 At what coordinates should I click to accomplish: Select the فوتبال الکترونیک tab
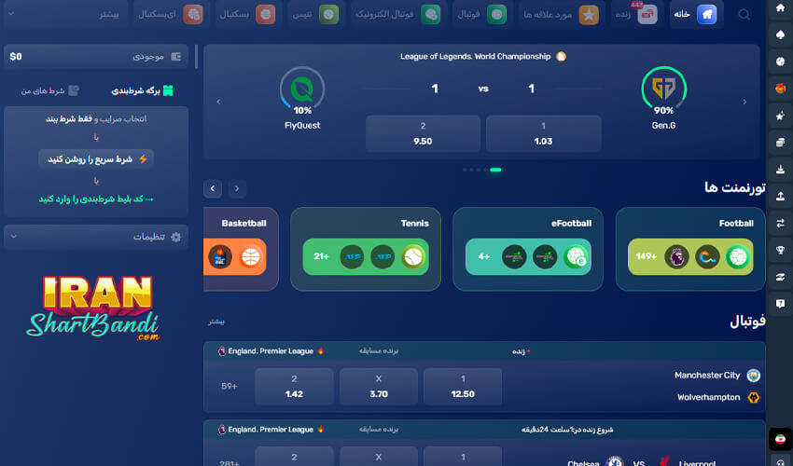point(397,14)
